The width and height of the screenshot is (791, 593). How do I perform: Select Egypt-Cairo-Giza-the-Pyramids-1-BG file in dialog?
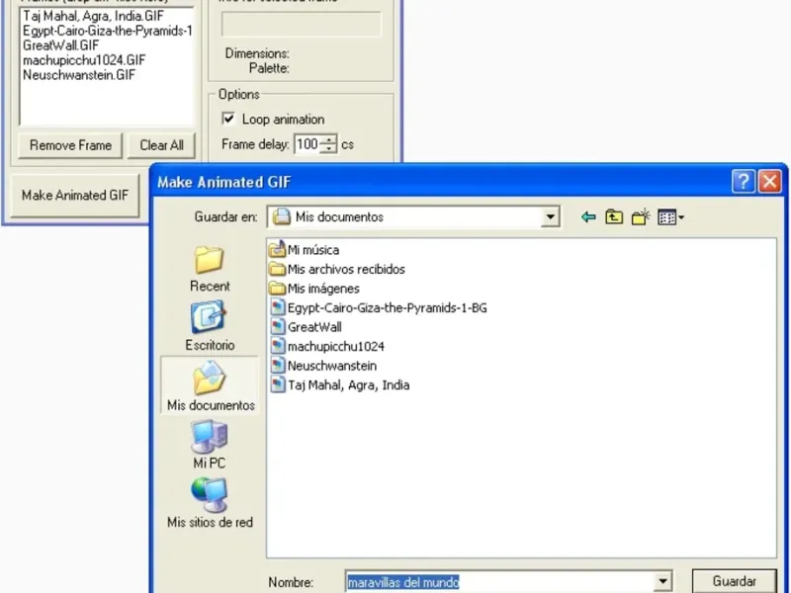(x=379, y=307)
